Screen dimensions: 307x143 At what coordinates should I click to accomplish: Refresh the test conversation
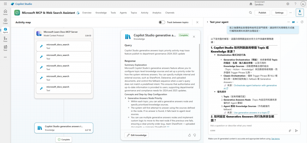302,22
